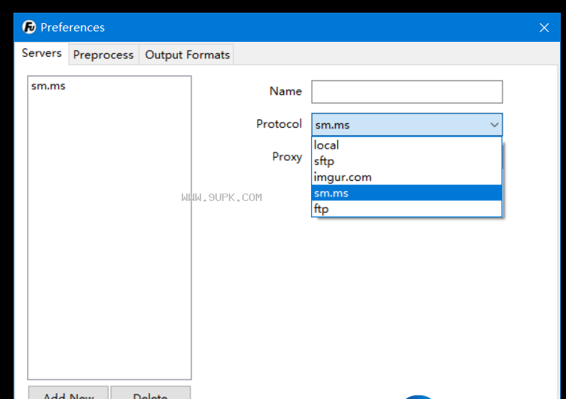Open the Output Formats tab
This screenshot has height=399, width=566.
tap(187, 55)
